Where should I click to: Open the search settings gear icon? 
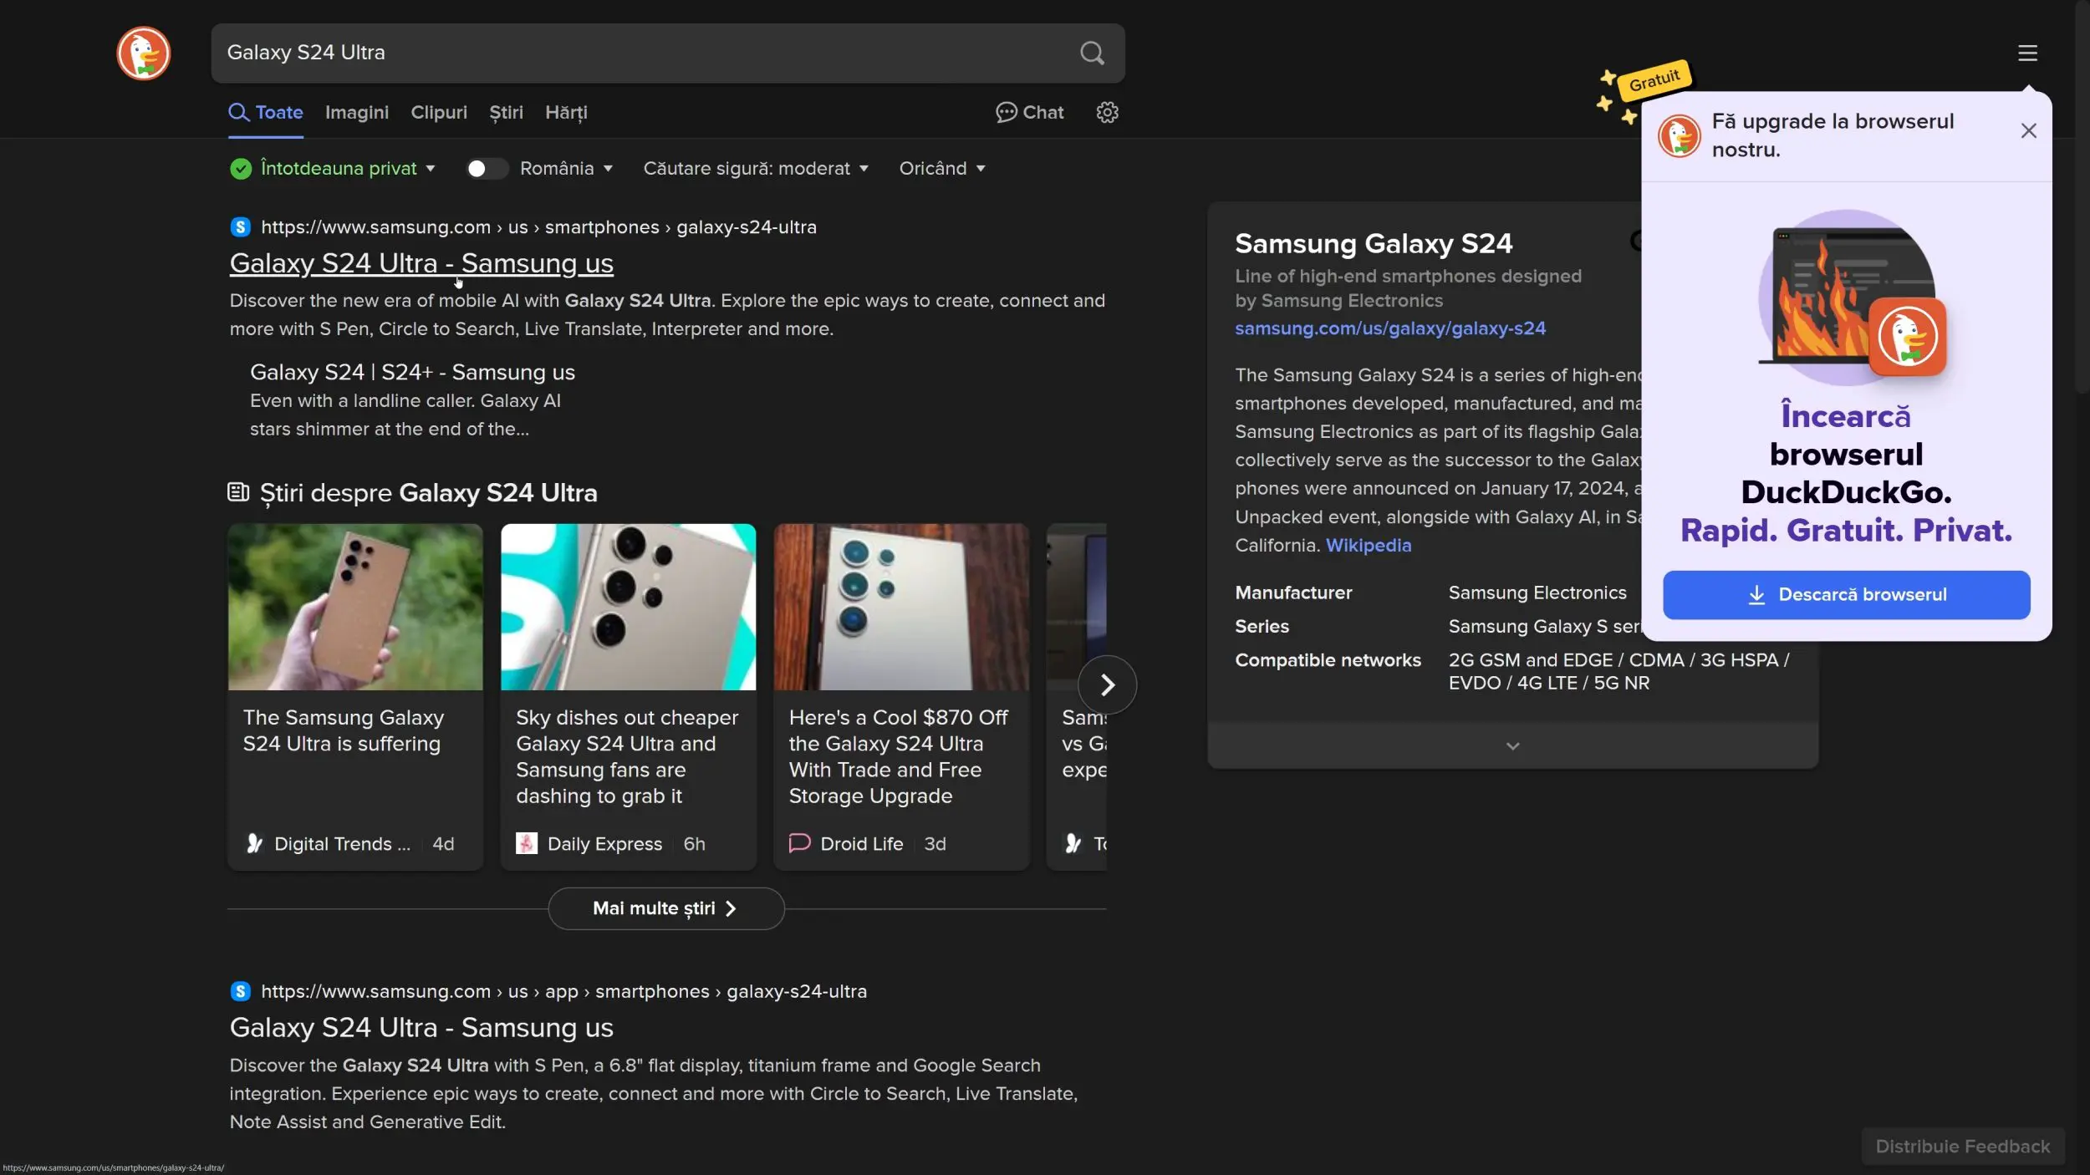pyautogui.click(x=1107, y=112)
